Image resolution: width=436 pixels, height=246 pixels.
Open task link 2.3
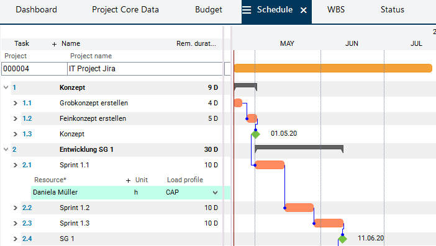coord(27,223)
